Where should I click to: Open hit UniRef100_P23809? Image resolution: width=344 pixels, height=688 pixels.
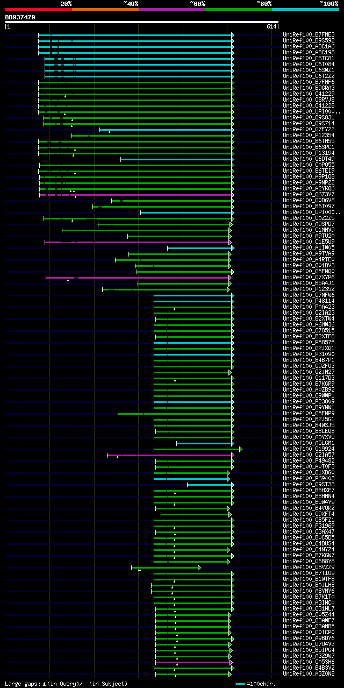pyautogui.click(x=309, y=402)
